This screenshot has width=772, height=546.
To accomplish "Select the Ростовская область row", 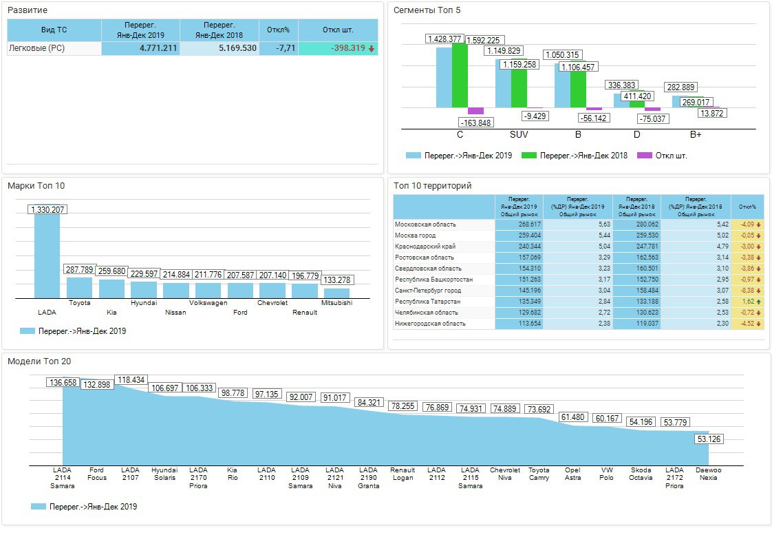I will click(579, 258).
